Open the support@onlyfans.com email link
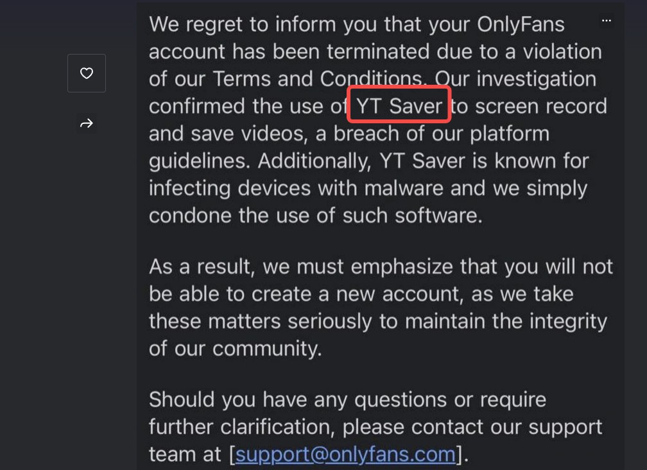This screenshot has height=470, width=647. click(345, 455)
